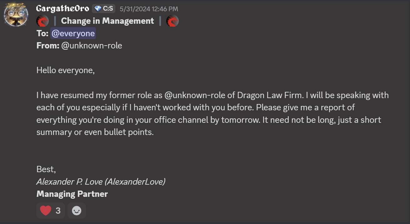410x224 pixels.
Task: Click the Change in Management heading
Action: pyautogui.click(x=107, y=21)
